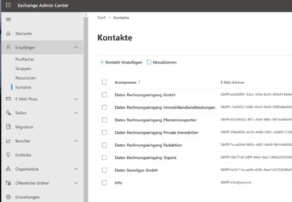Open Einstellungen label in sidebar
Image resolution: width=292 pixels, height=202 pixels.
(27, 197)
